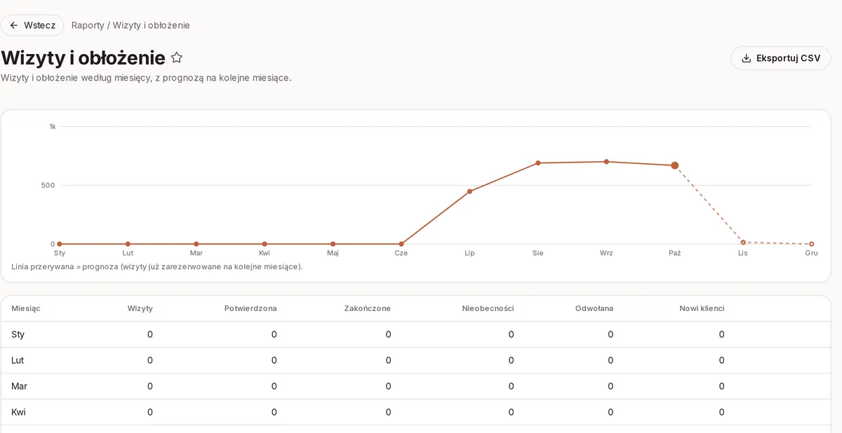This screenshot has width=842, height=433.
Task: Click the Miesiąc column header
Action: click(x=26, y=308)
